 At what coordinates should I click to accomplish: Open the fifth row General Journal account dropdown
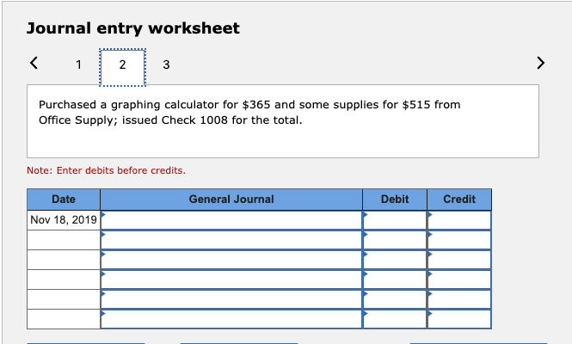coord(231,298)
